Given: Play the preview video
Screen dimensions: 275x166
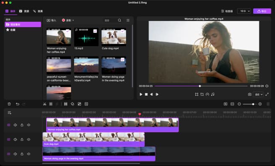Looking at the screenshot, I should (141, 94).
